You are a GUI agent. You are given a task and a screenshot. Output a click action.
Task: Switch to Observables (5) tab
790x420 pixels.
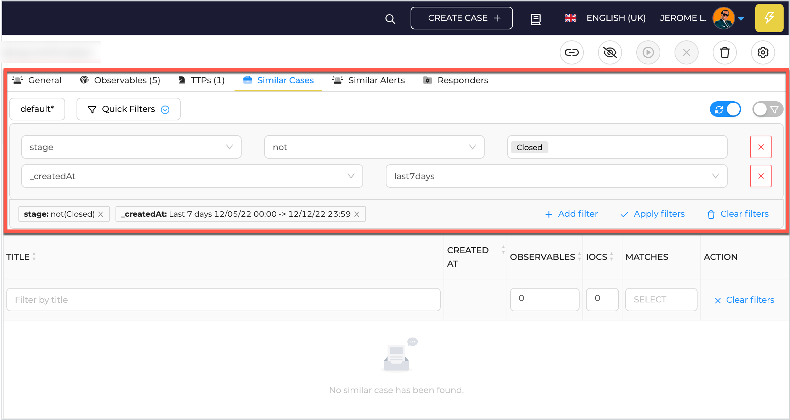point(120,80)
